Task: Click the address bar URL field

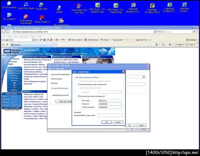Action: coord(83,32)
